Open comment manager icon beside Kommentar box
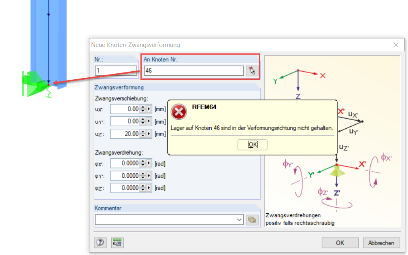 252,220
